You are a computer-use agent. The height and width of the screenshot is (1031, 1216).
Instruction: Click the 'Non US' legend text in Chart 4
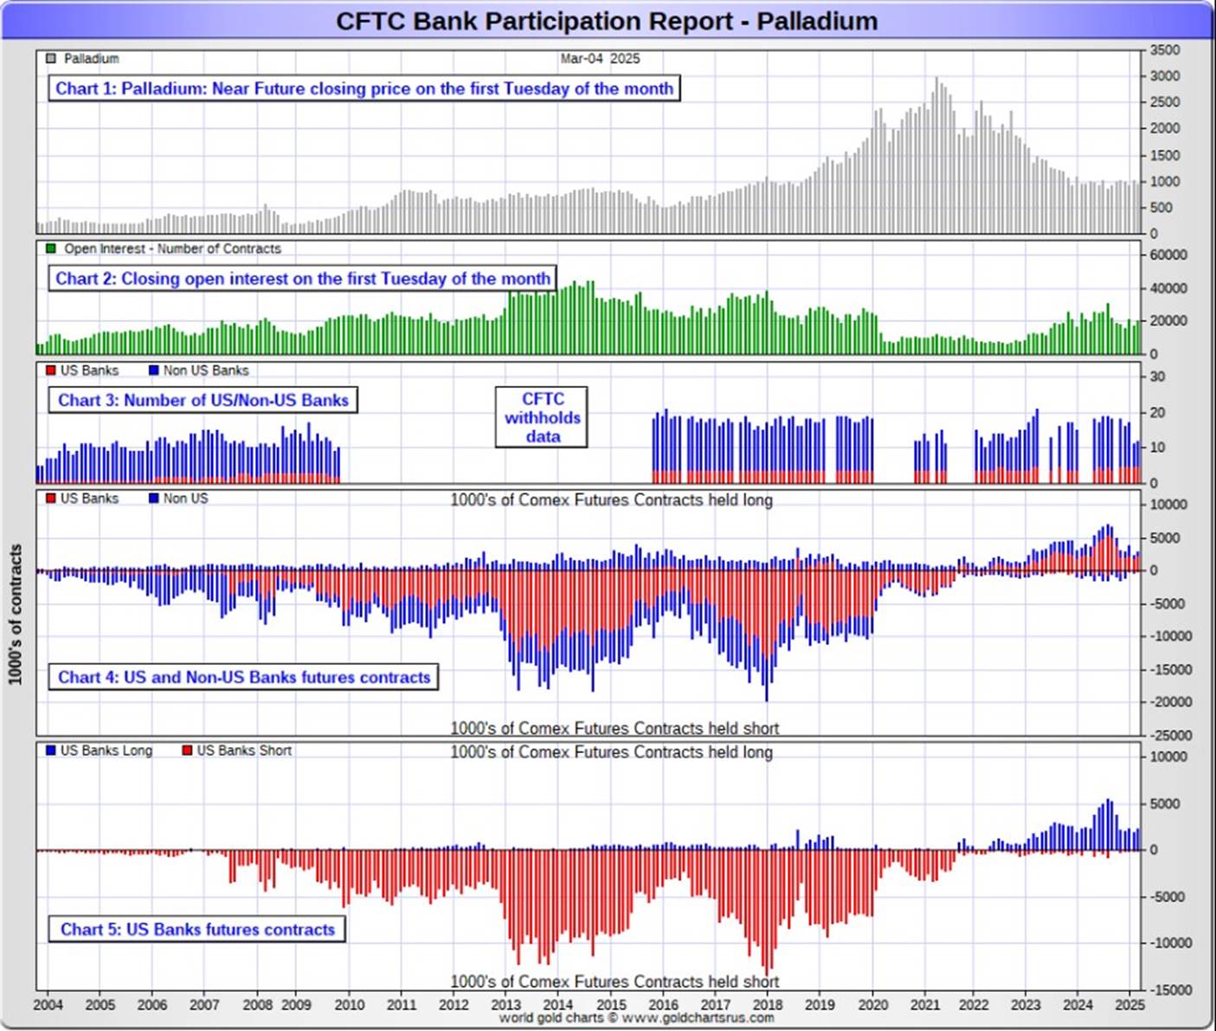click(x=186, y=499)
